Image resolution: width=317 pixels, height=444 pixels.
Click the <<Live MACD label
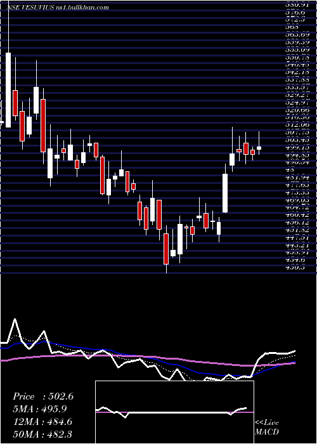pyautogui.click(x=267, y=428)
